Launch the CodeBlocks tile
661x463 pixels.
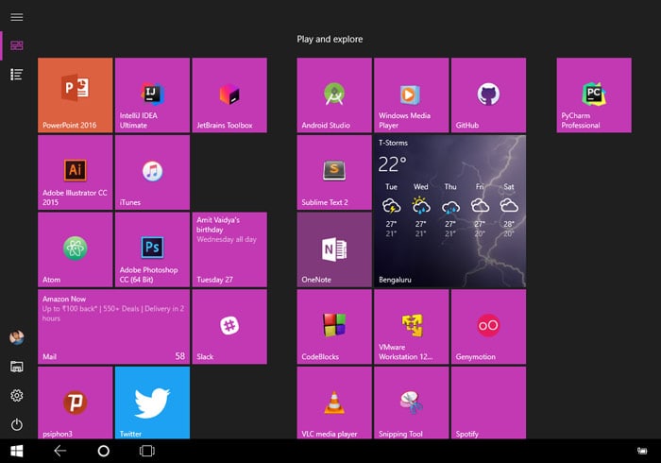pyautogui.click(x=334, y=327)
